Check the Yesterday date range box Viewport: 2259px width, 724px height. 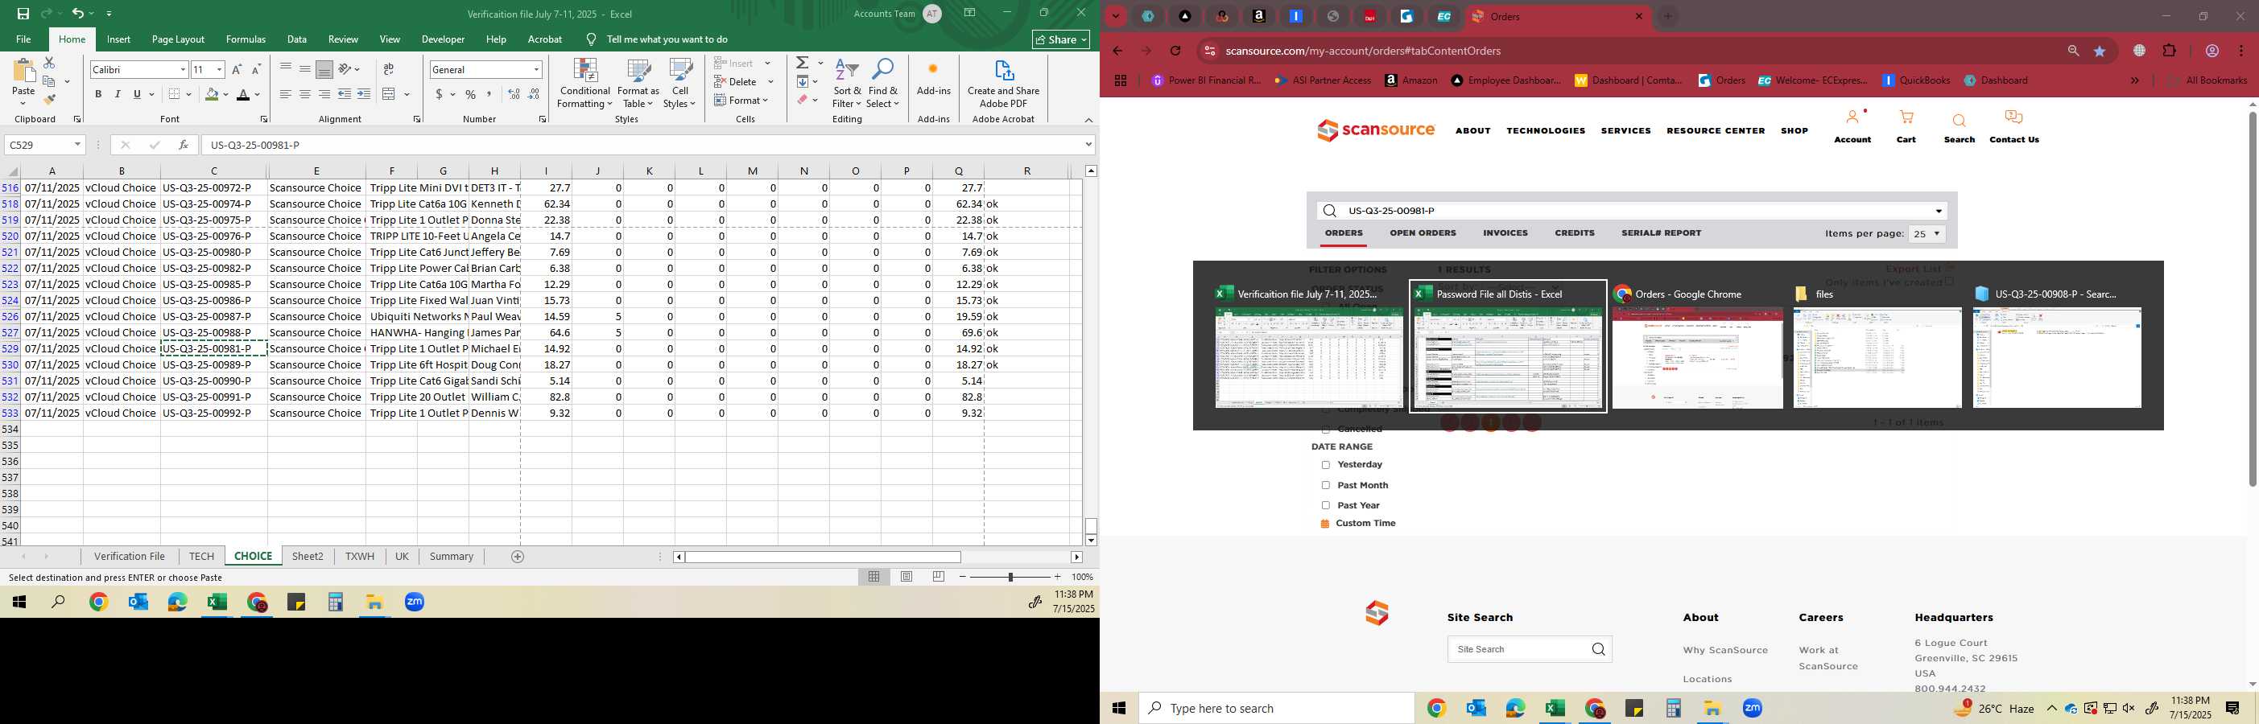[x=1325, y=466]
